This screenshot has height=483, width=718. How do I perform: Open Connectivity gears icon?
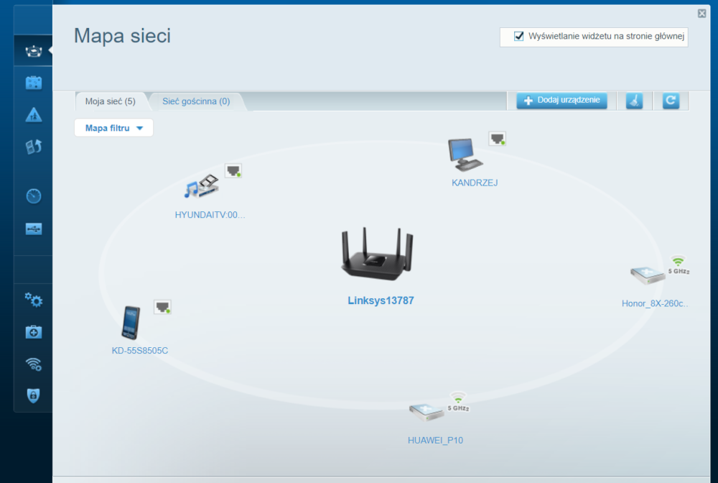(34, 300)
